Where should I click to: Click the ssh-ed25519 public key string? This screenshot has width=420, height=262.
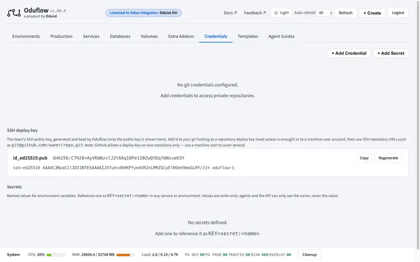pyautogui.click(x=124, y=168)
